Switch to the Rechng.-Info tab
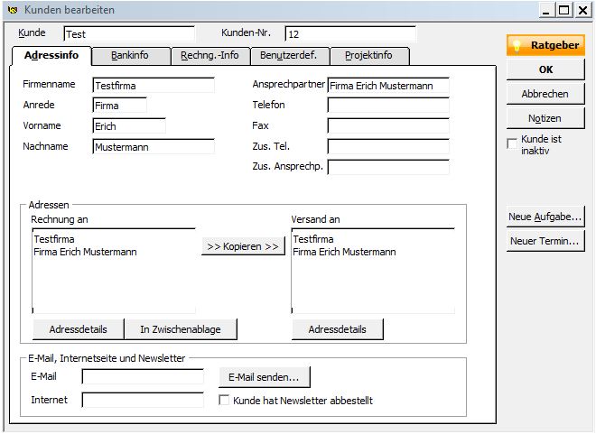The height and width of the screenshot is (434, 596). click(x=210, y=55)
